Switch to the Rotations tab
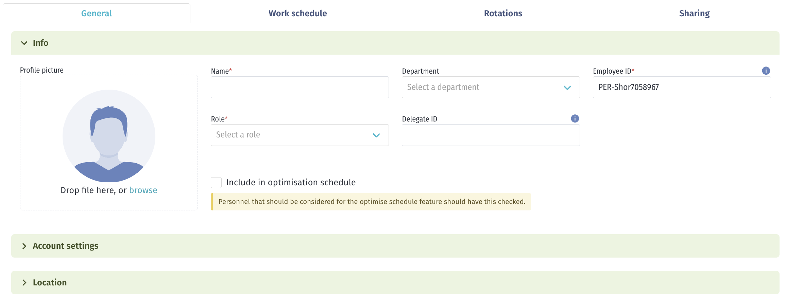The width and height of the screenshot is (786, 300). pyautogui.click(x=503, y=13)
